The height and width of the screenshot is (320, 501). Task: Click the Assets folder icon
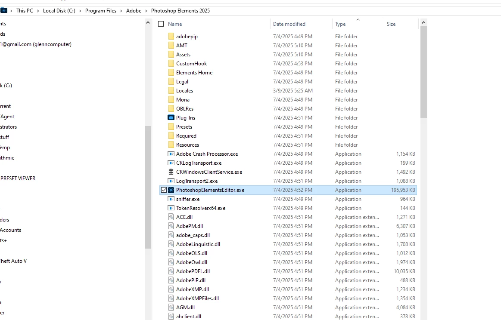coord(171,55)
